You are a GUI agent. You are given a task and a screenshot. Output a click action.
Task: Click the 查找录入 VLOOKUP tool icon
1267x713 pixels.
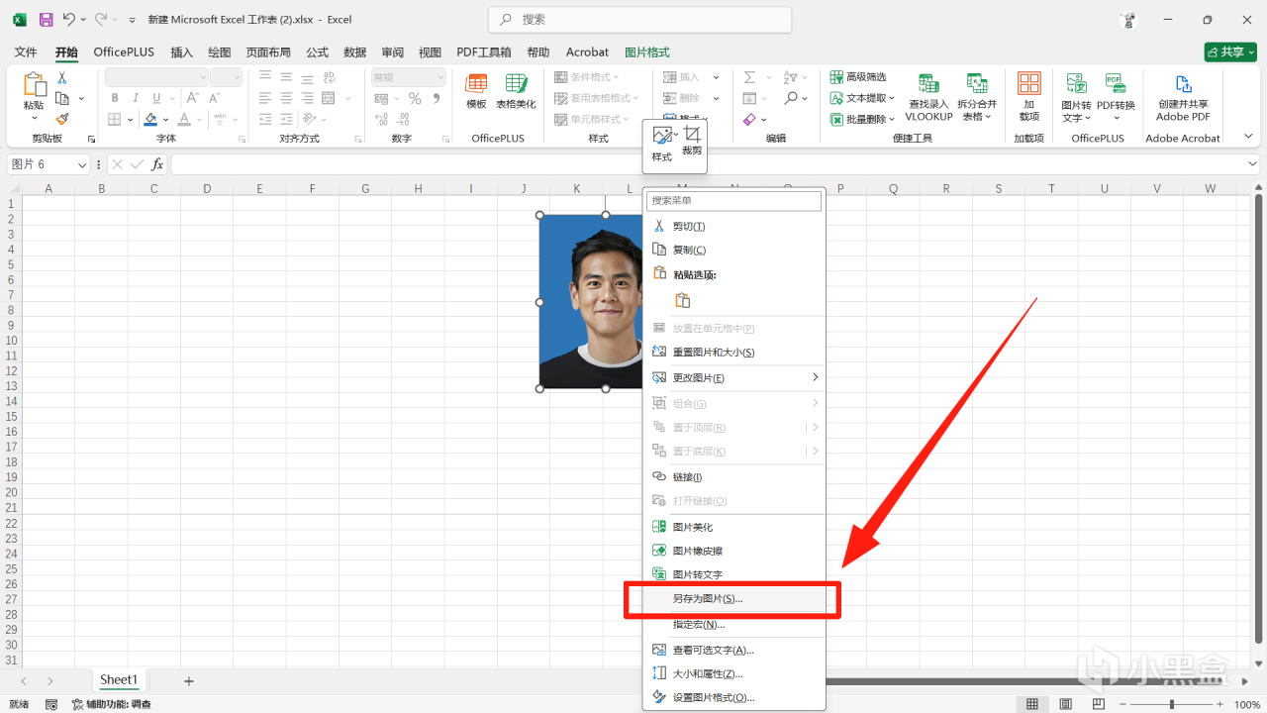click(x=928, y=97)
